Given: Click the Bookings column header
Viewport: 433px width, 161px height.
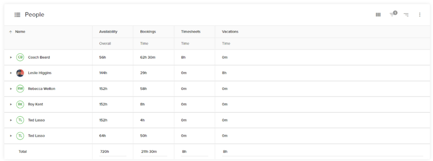Looking at the screenshot, I should point(148,32).
